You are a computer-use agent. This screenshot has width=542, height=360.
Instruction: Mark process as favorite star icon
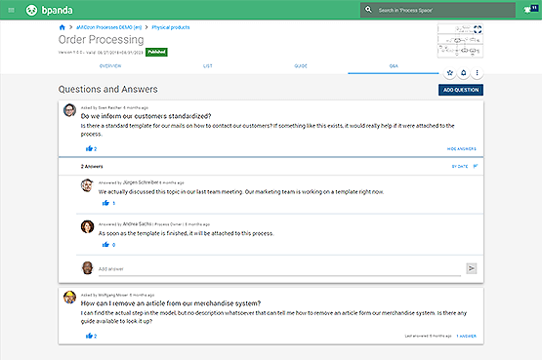tap(449, 73)
